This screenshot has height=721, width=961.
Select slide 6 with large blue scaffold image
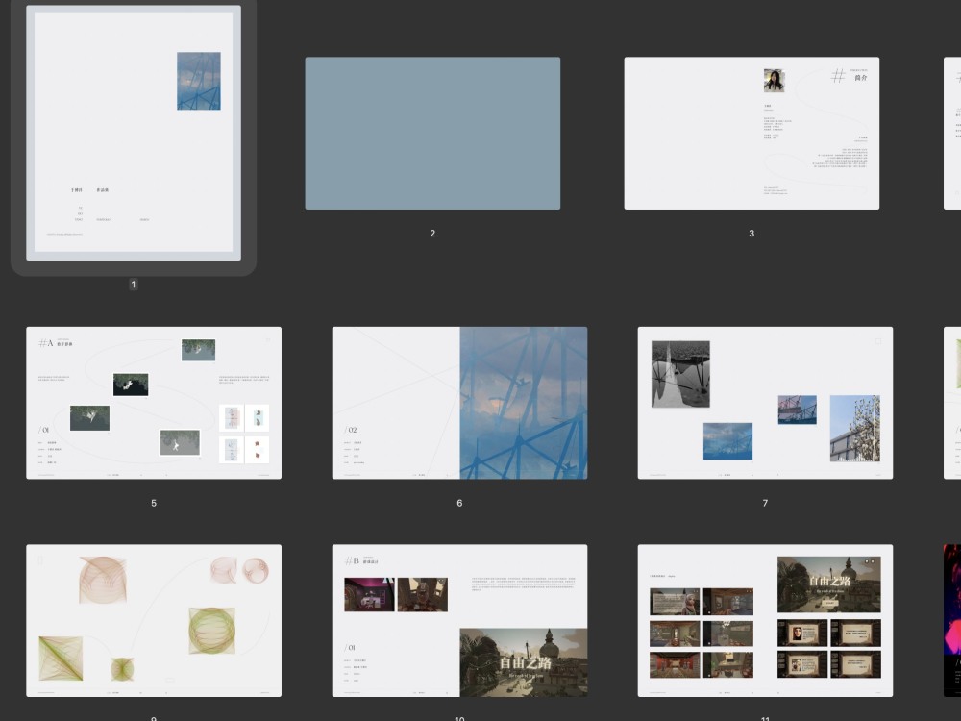(x=459, y=403)
